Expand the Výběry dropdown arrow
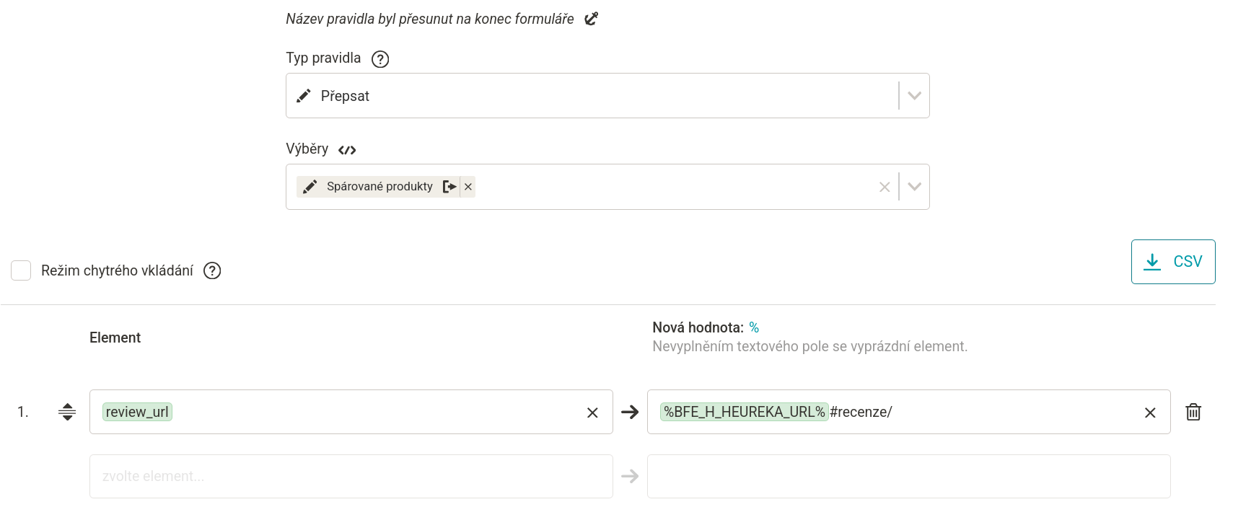The image size is (1233, 520). click(914, 187)
